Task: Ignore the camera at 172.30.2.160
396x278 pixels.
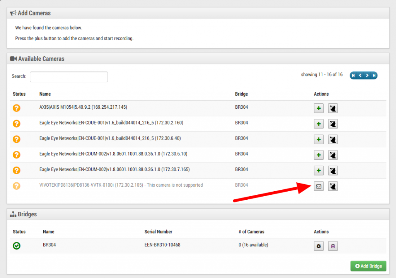Action: coord(333,124)
